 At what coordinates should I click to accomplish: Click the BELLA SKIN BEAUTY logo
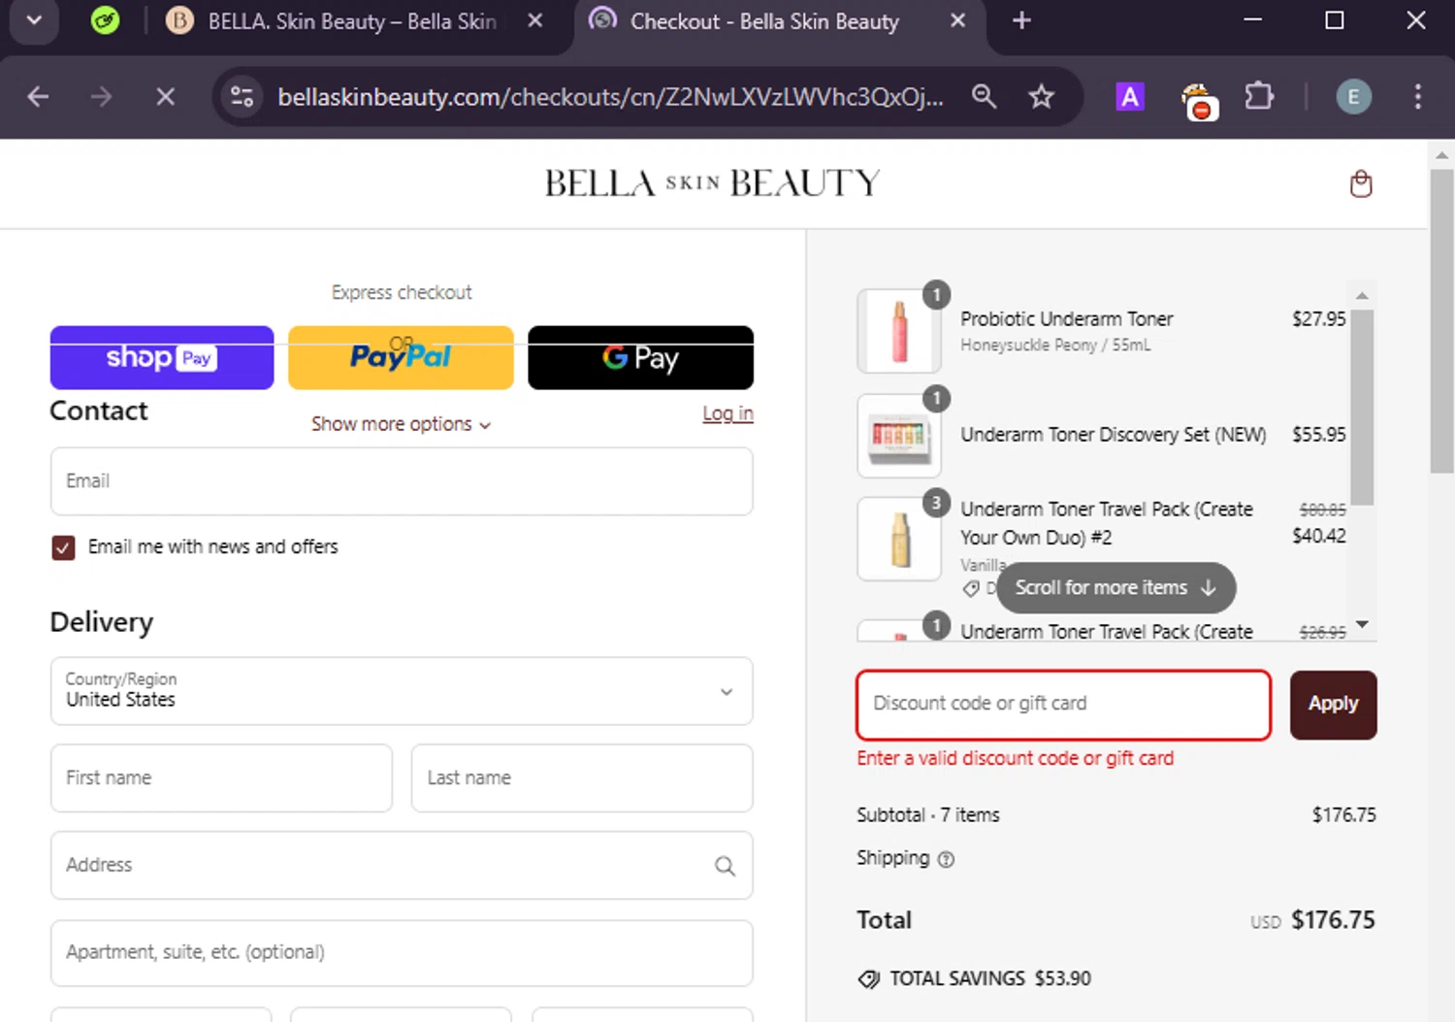coord(713,183)
